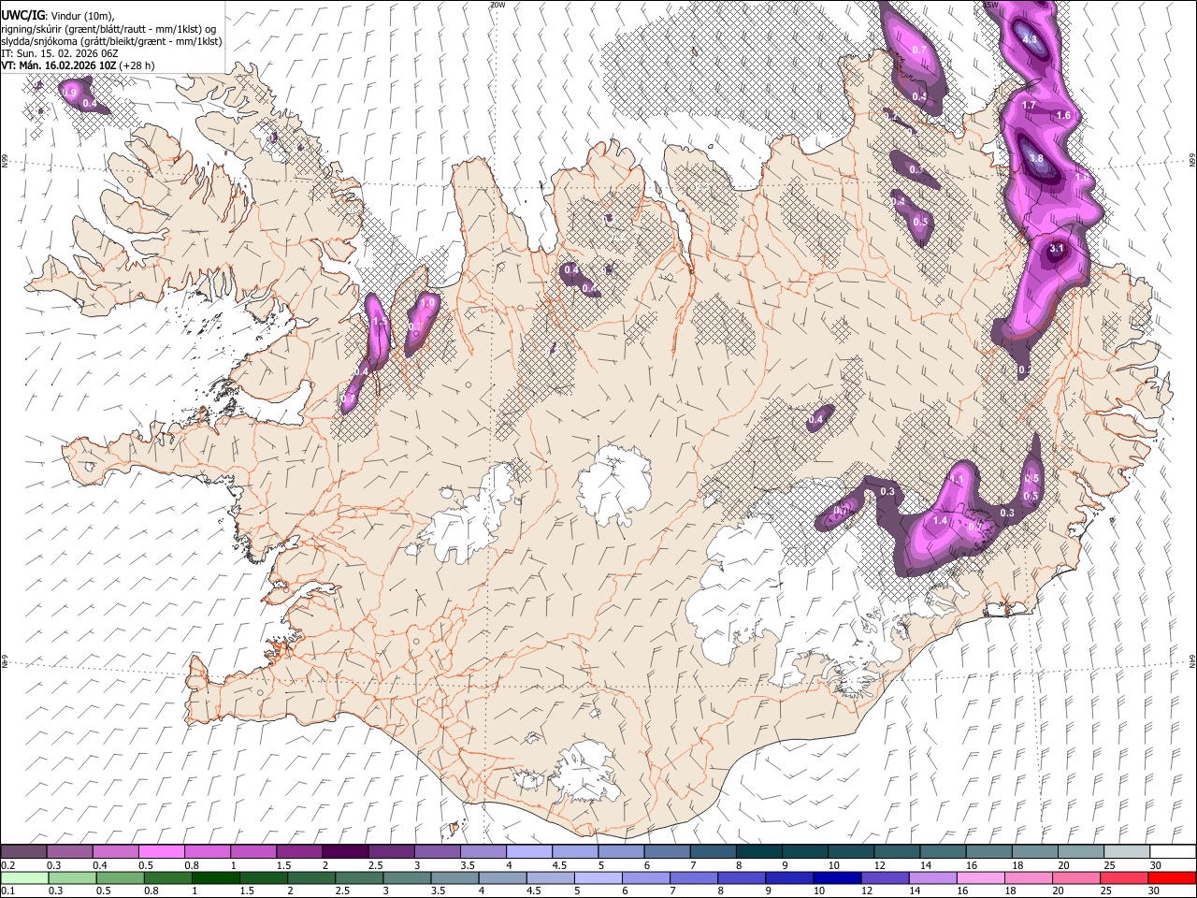Viewport: 1197px width, 898px height.
Task: Click the '1.6' precipitation value on the map
Action: tap(1063, 115)
